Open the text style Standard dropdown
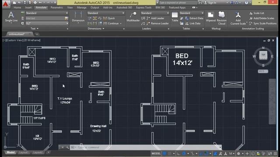The image size is (280, 157). (x=47, y=13)
